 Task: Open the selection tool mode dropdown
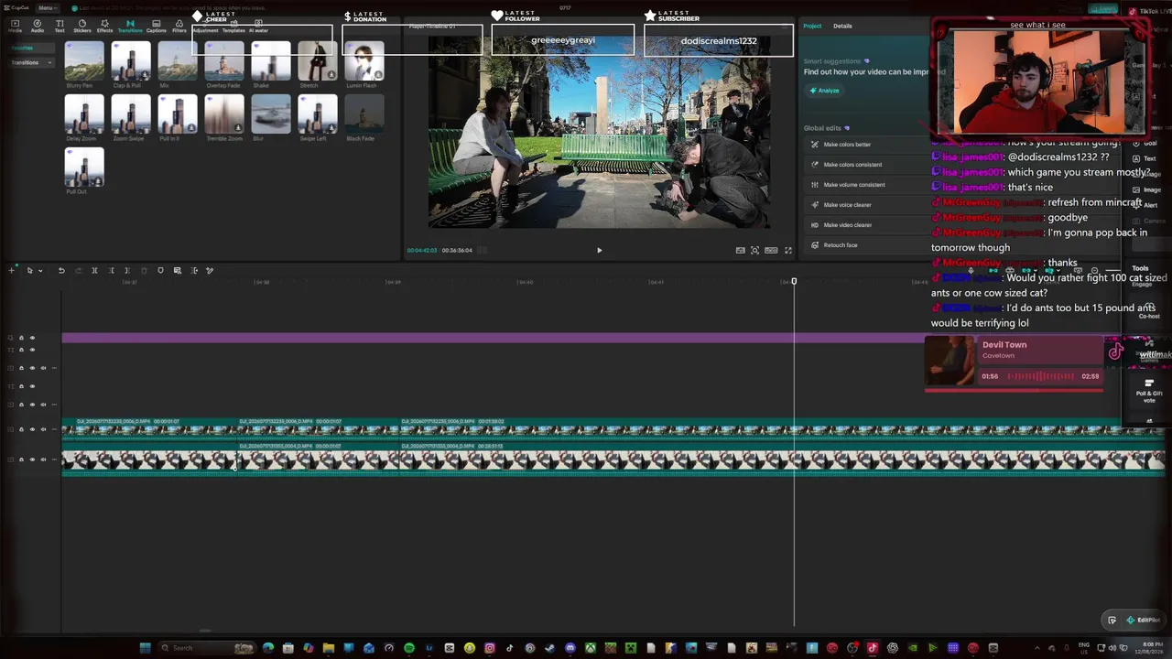[x=40, y=270]
